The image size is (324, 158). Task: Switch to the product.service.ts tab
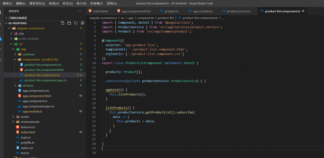pyautogui.click(x=238, y=11)
